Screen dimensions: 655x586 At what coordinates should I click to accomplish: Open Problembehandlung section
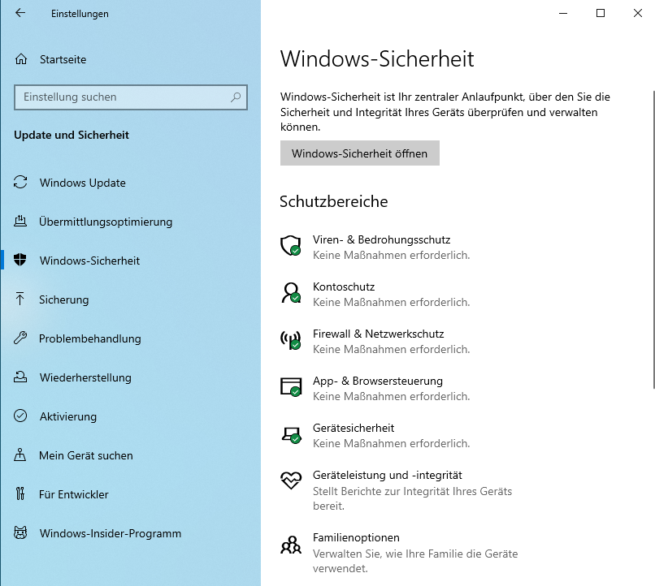click(130, 338)
